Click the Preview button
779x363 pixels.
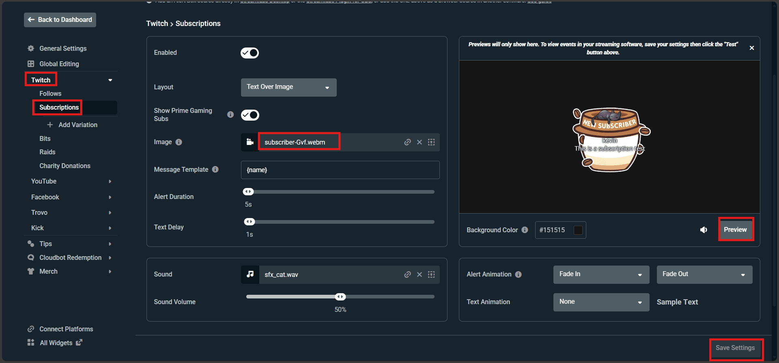coord(735,230)
